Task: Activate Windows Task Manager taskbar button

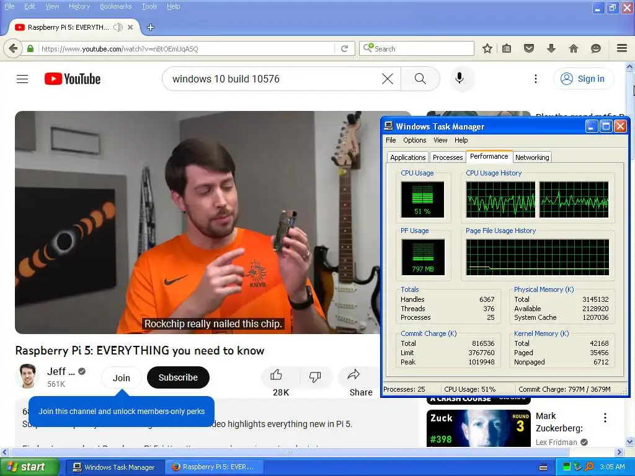Action: click(114, 467)
